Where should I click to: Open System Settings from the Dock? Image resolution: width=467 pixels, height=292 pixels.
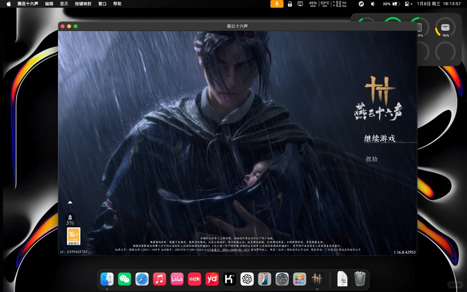[x=282, y=279]
